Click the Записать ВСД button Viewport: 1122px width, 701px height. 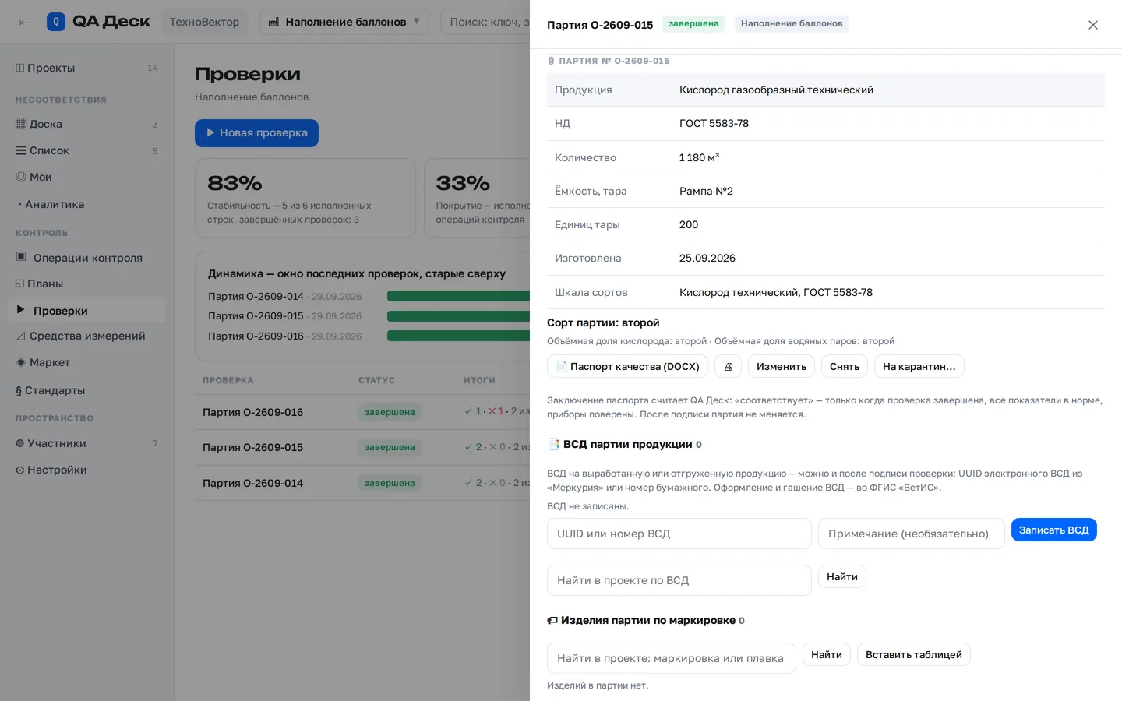pos(1054,530)
